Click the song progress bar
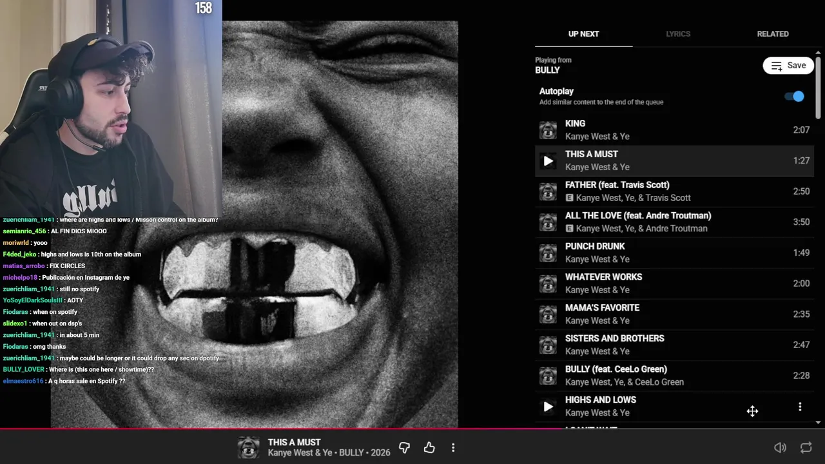Screen dimensions: 825x464 [x=412, y=428]
